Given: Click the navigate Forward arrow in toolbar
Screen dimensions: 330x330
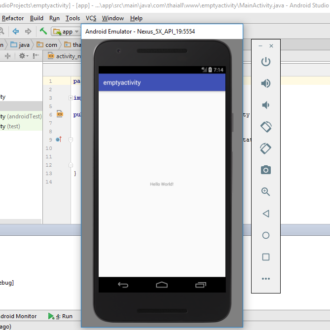Looking at the screenshot, I should (x=28, y=32).
